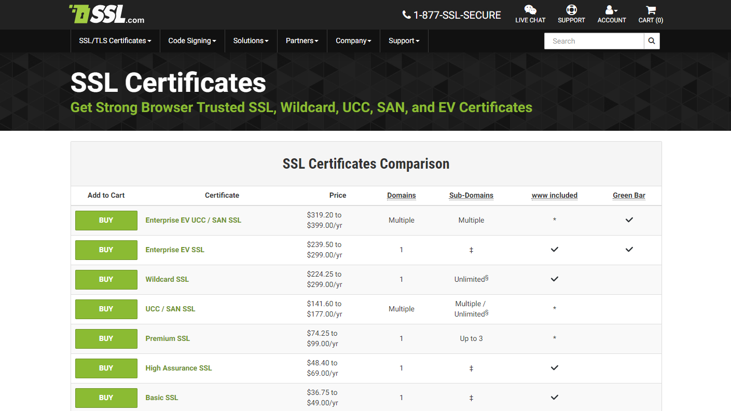Click 'Up to 3' sub-domains text
The image size is (731, 411).
point(471,338)
